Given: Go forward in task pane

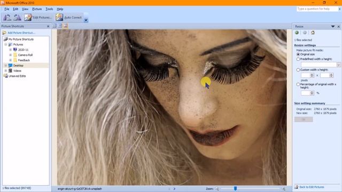Looking at the screenshot, I should tap(305, 33).
